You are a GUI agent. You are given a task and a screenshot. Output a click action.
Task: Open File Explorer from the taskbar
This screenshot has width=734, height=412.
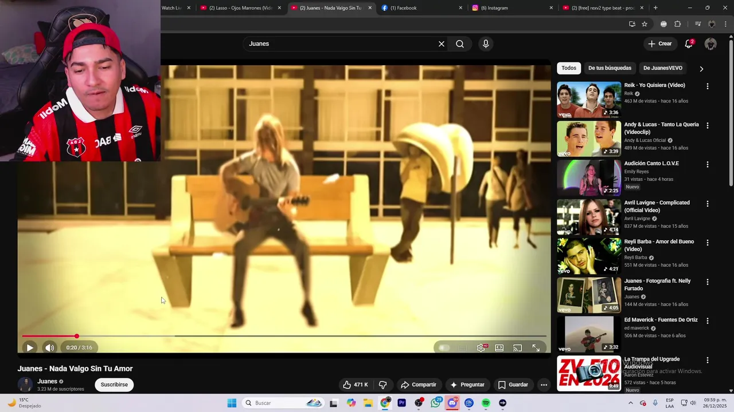pyautogui.click(x=368, y=403)
